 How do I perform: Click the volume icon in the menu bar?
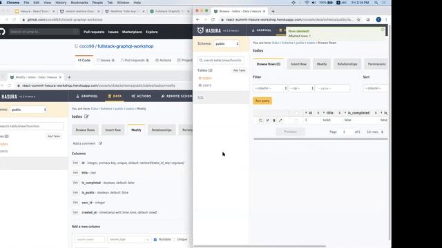point(314,3)
